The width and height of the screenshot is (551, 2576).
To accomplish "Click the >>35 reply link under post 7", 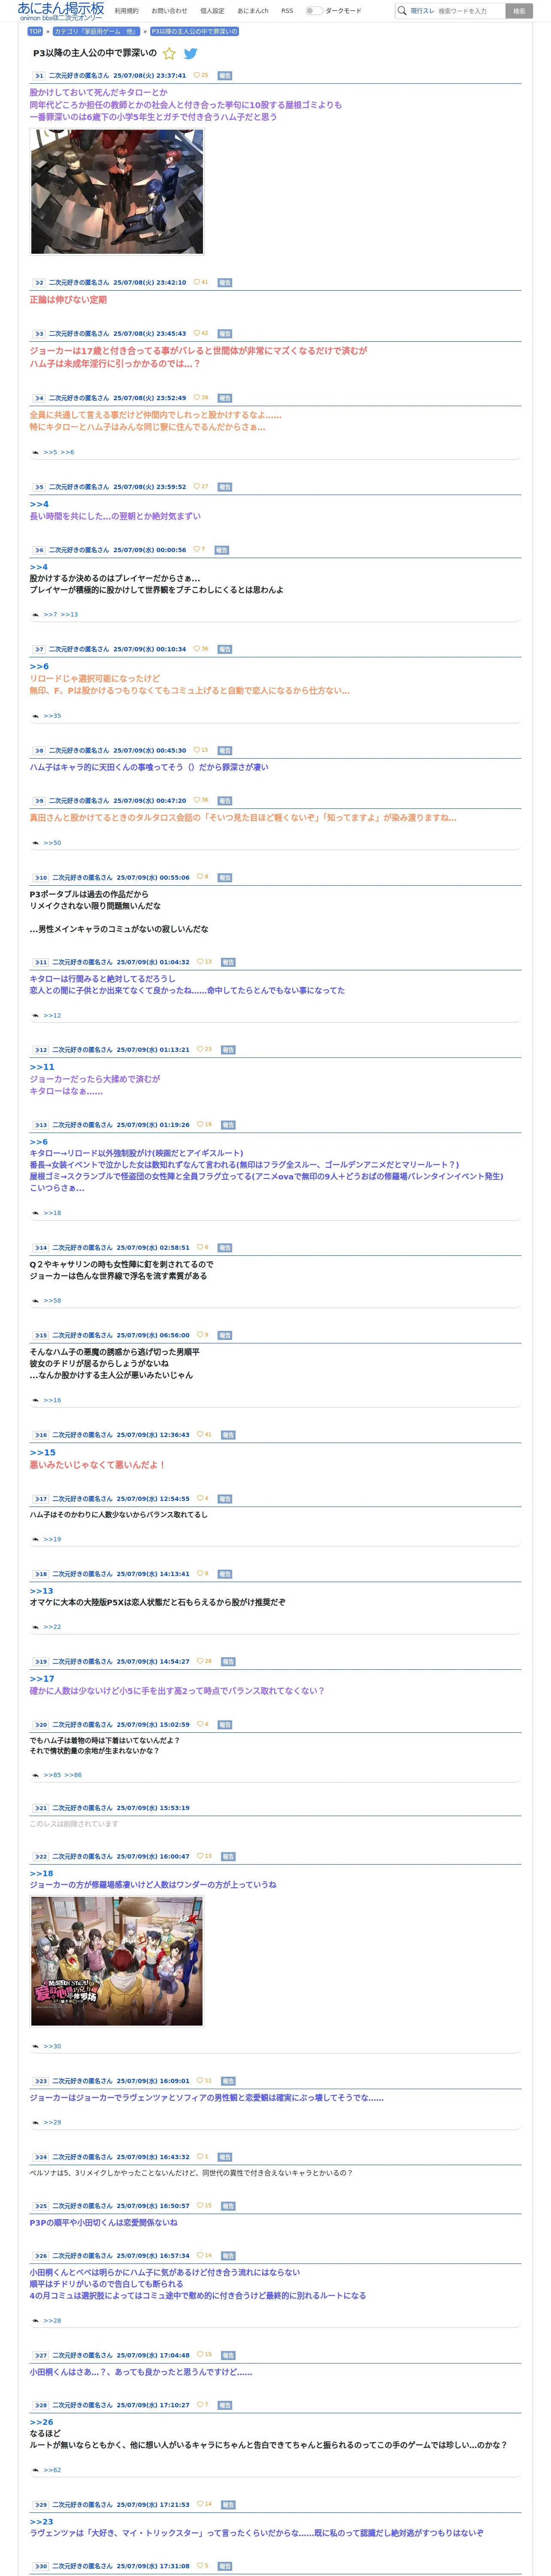I will pos(52,717).
